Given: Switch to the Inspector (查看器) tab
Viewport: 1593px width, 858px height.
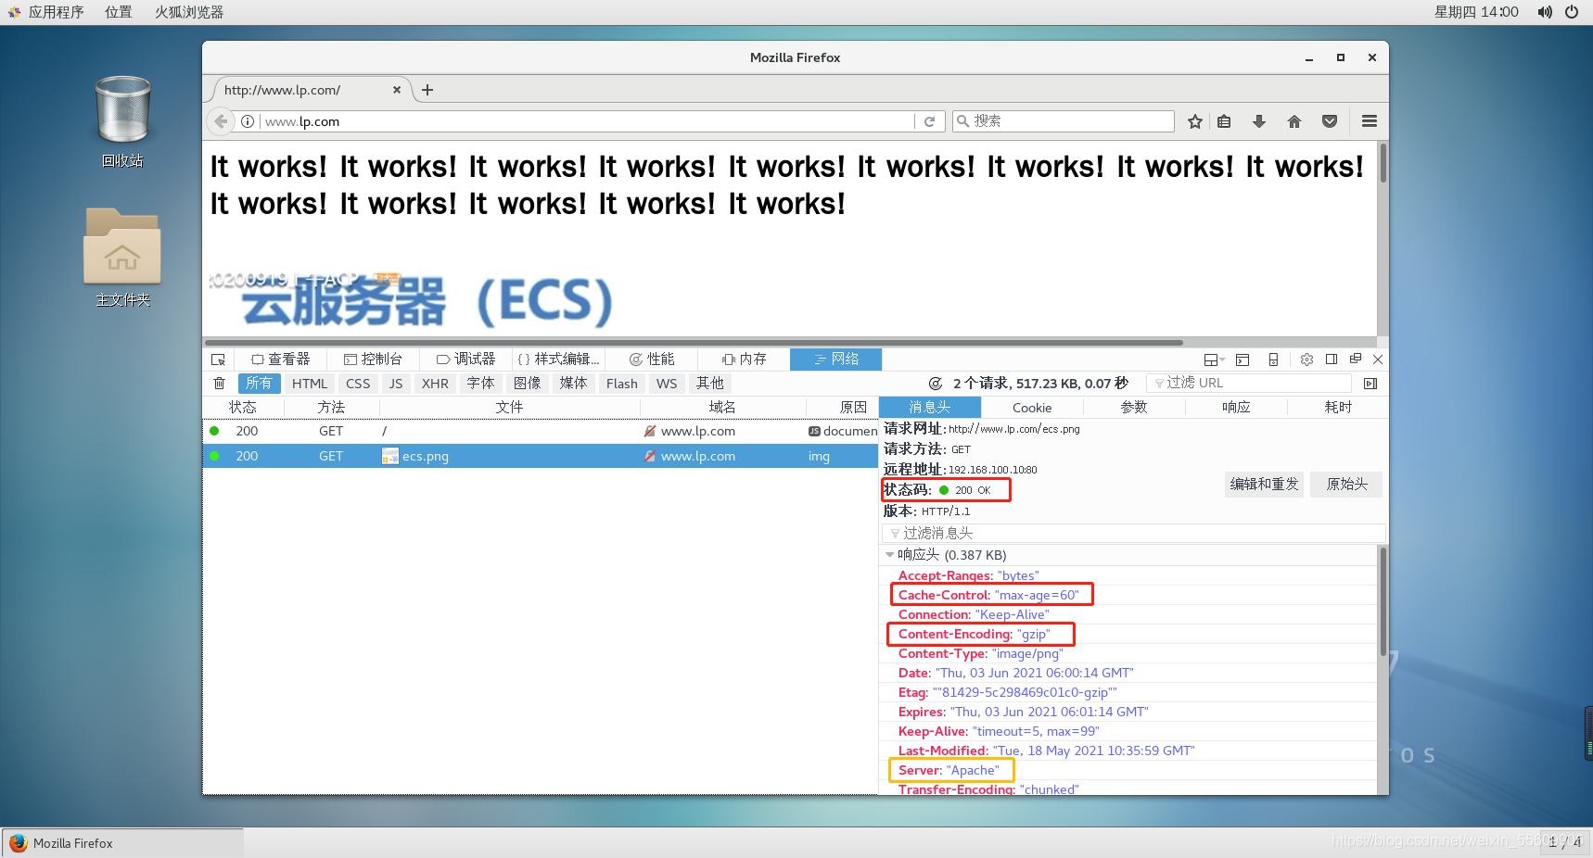Looking at the screenshot, I should click(x=280, y=360).
